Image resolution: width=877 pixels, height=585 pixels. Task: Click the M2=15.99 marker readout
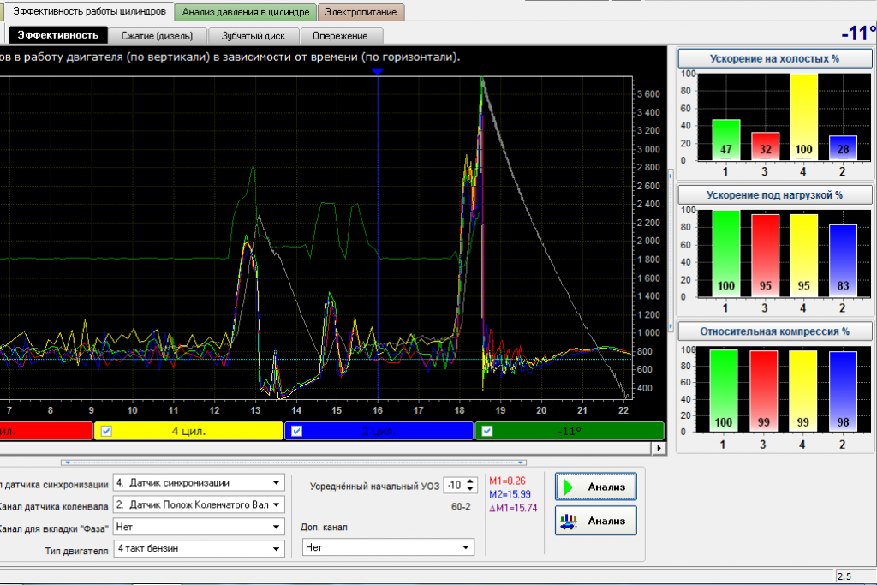coord(510,494)
